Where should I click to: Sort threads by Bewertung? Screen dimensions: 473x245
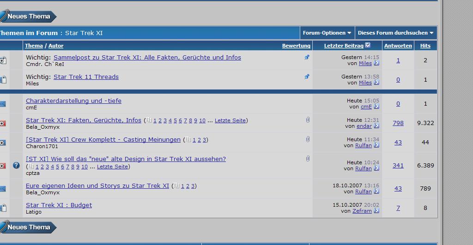(x=296, y=46)
